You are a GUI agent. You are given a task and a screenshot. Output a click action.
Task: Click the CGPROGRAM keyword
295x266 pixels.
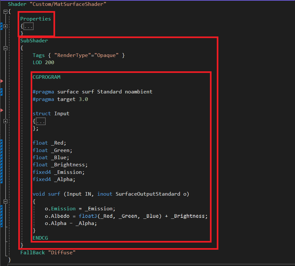(47, 77)
